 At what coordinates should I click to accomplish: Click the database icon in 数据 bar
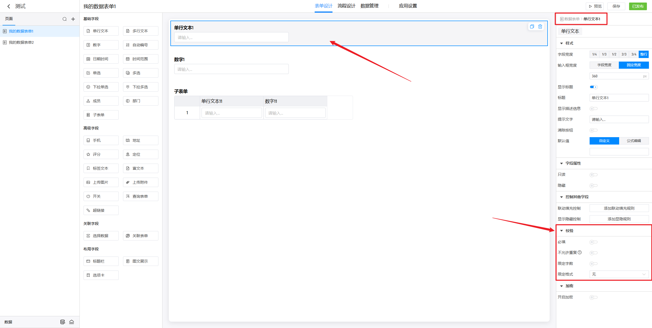(x=62, y=322)
